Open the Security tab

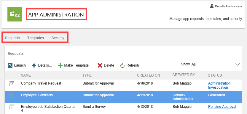pyautogui.click(x=58, y=38)
